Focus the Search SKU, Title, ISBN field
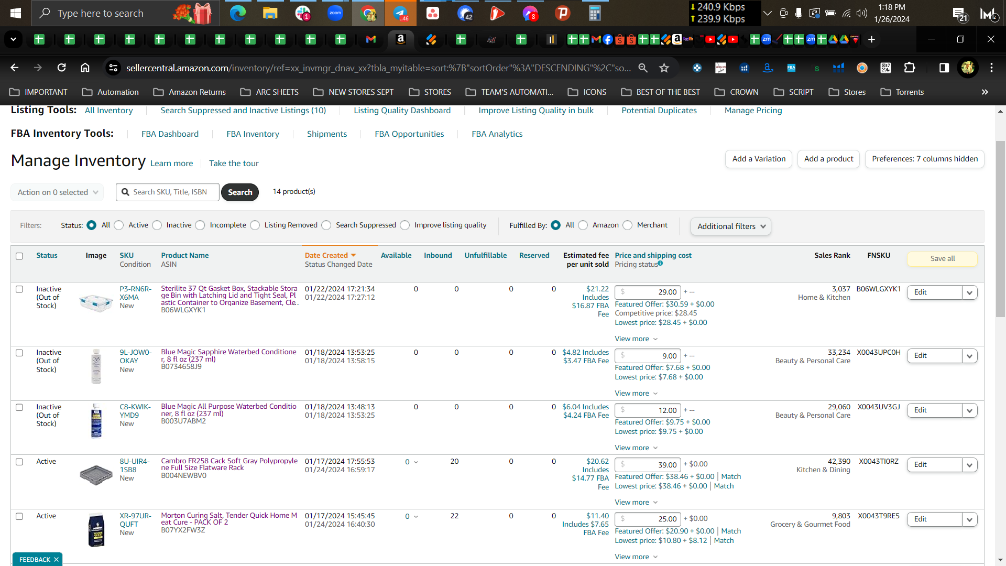1006x566 pixels. (x=168, y=192)
